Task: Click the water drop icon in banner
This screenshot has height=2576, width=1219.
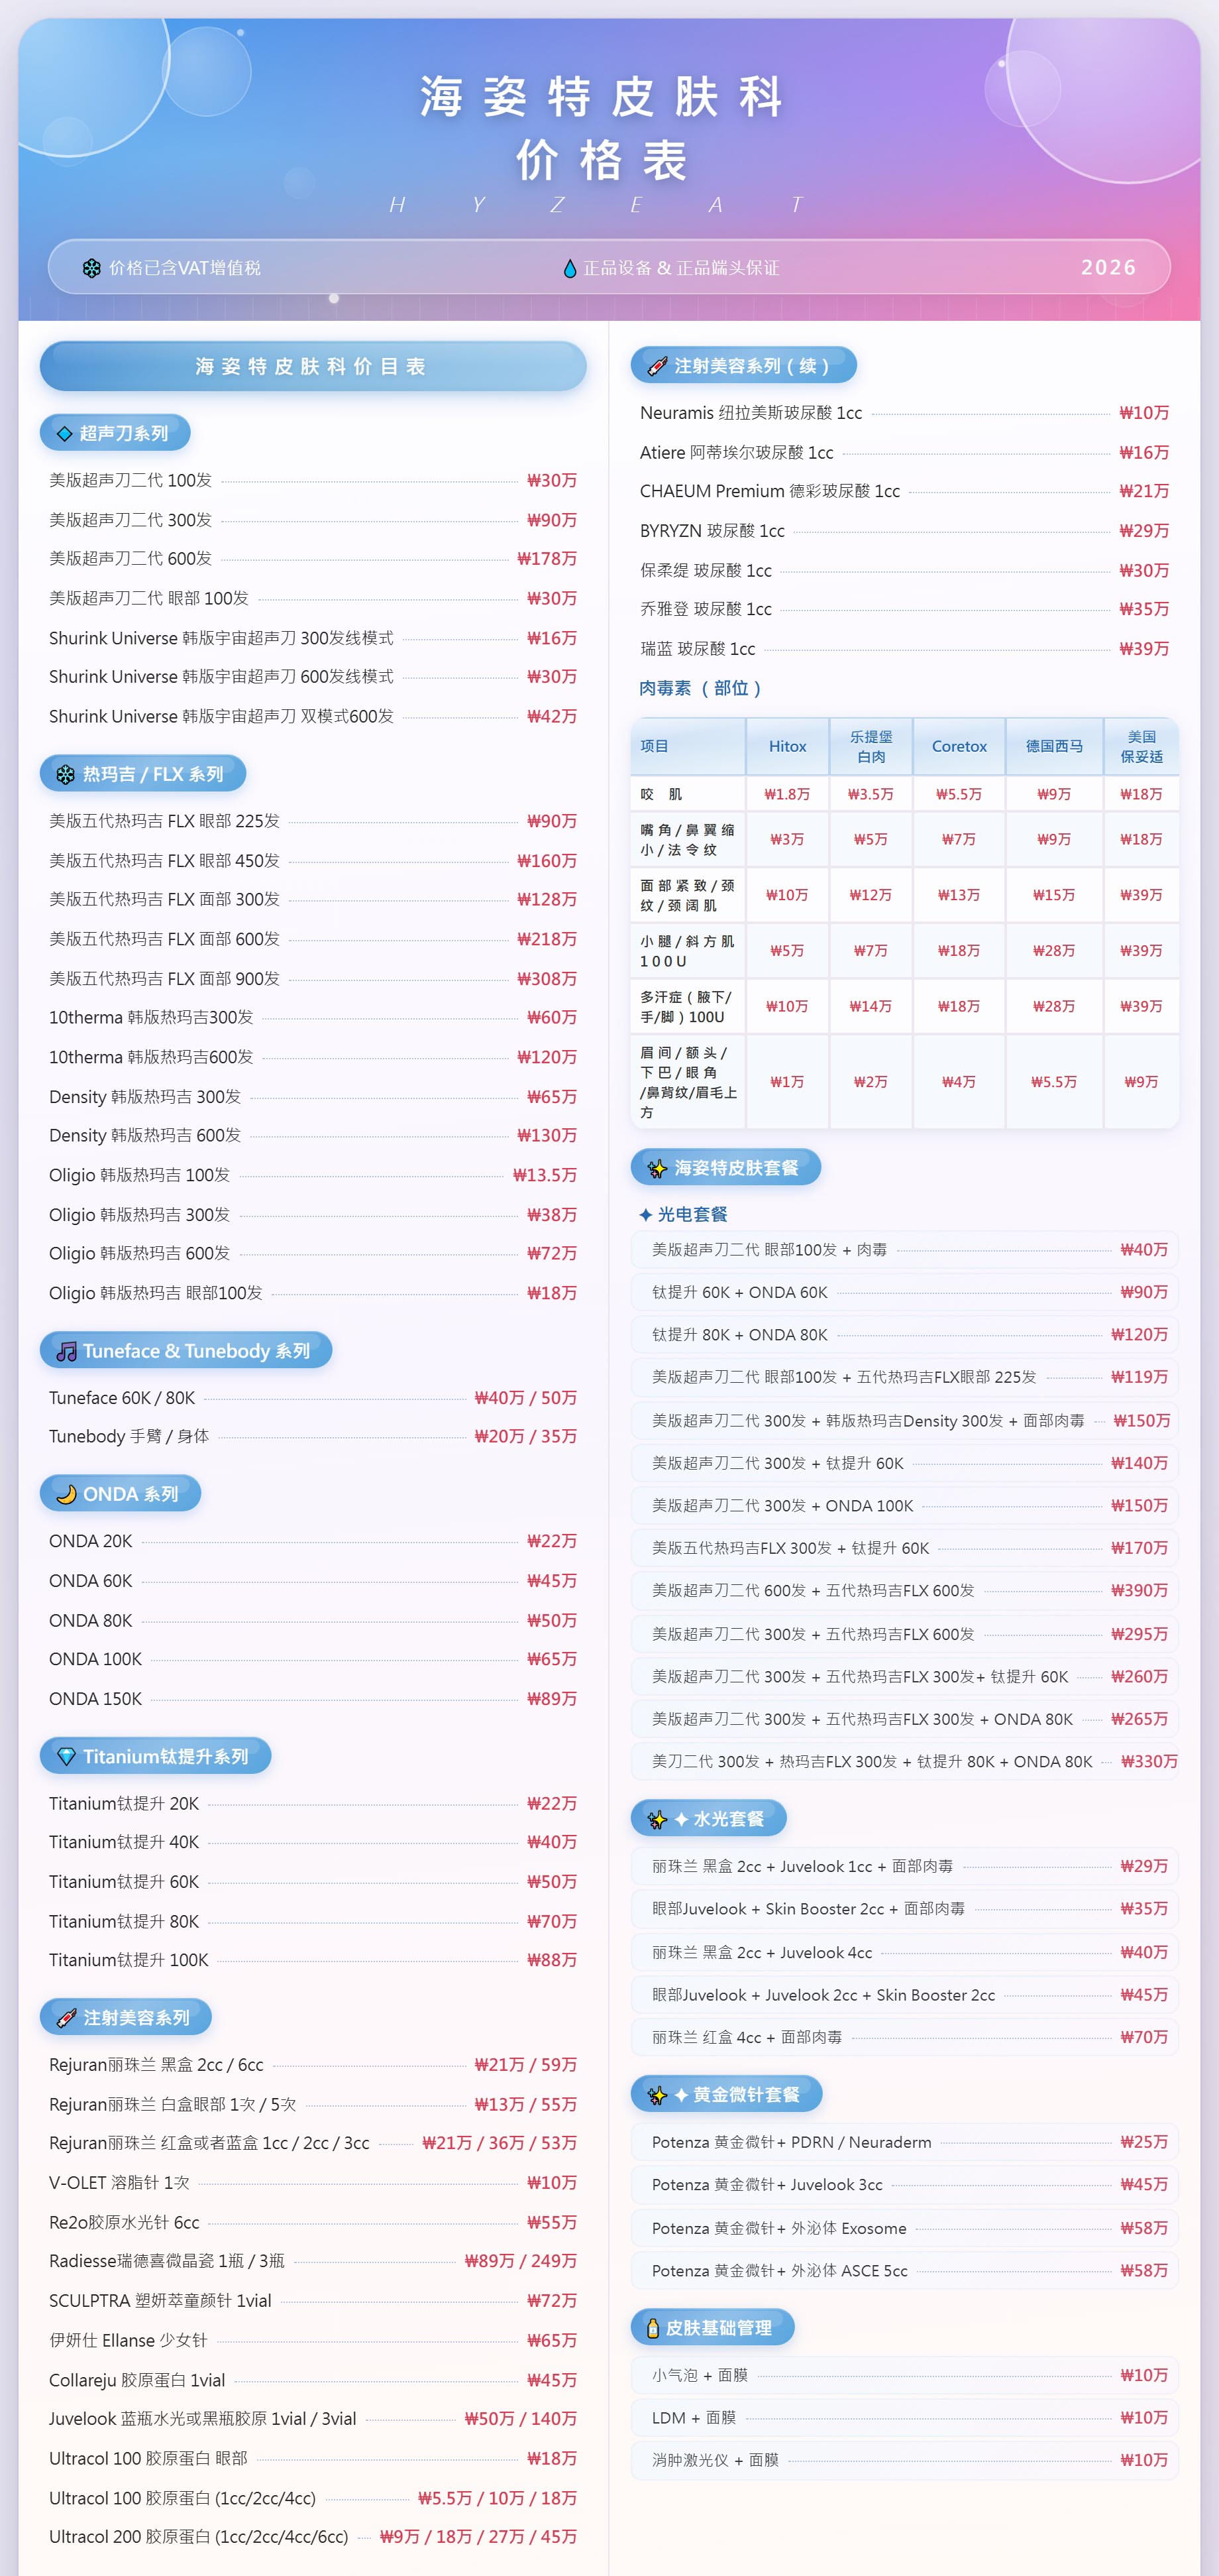Action: (570, 268)
